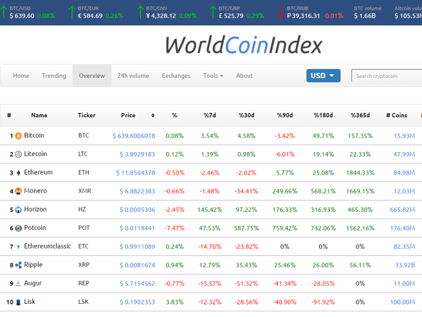
Task: Sort by the %90d column header
Action: coord(285,115)
